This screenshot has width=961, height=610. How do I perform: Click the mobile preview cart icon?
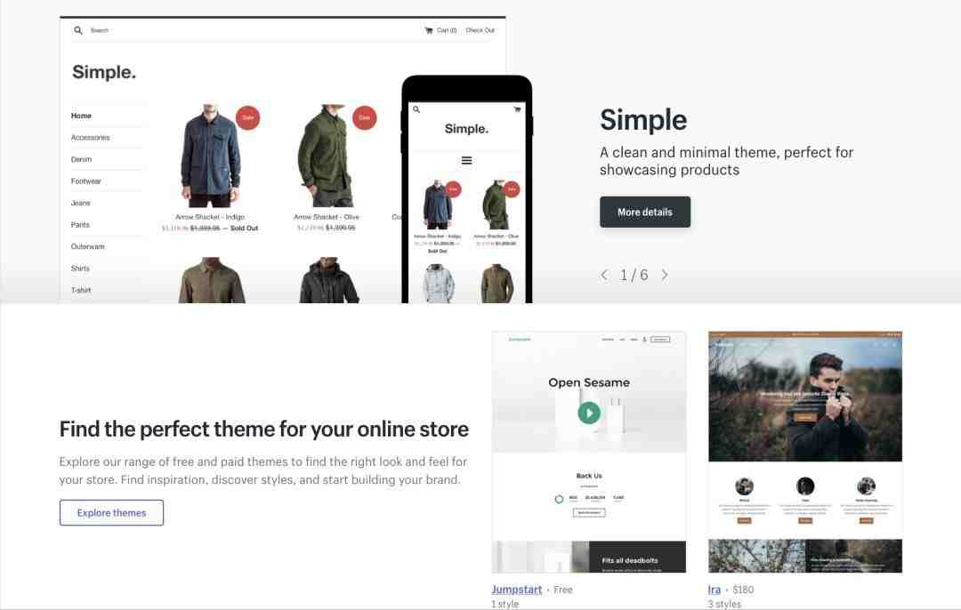pyautogui.click(x=517, y=109)
